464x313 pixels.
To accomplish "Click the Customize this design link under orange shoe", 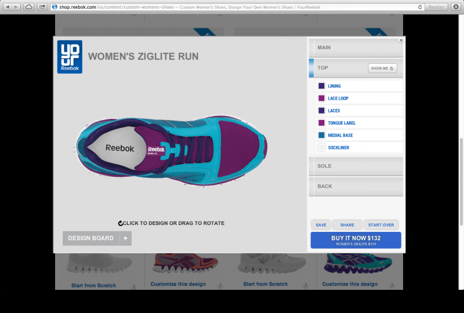I will 178,284.
